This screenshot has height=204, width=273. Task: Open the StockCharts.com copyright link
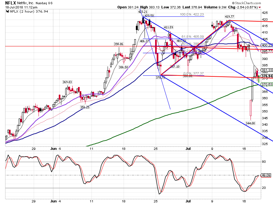tap(246, 3)
